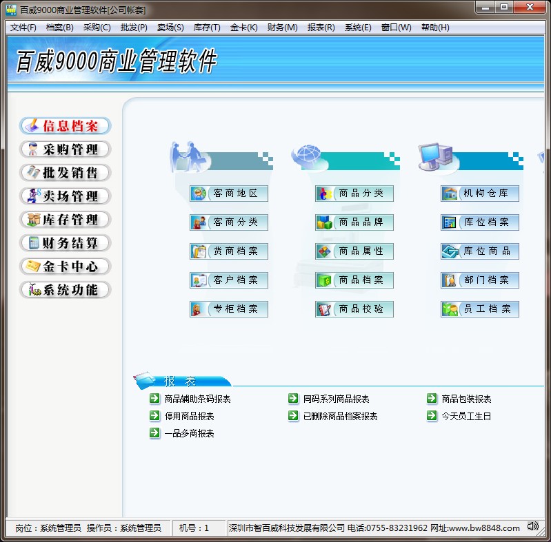Open the 档案(B) menu
This screenshot has height=542, width=551.
pyautogui.click(x=60, y=28)
